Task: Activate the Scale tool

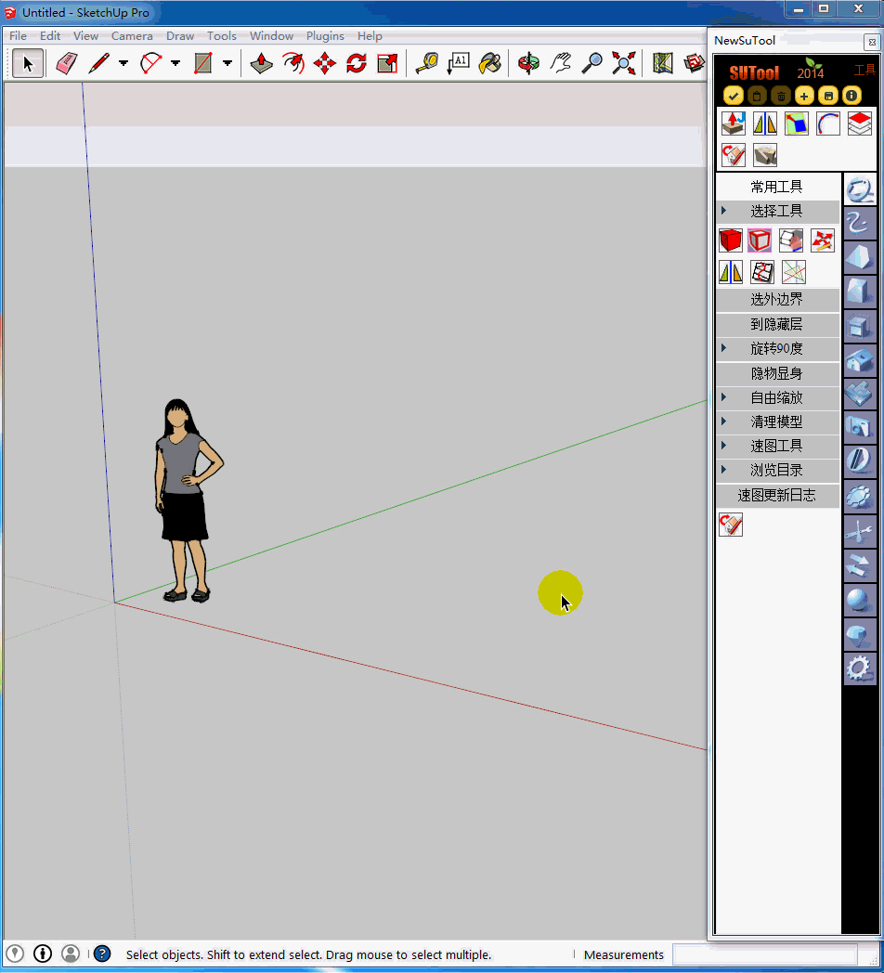Action: click(x=387, y=63)
